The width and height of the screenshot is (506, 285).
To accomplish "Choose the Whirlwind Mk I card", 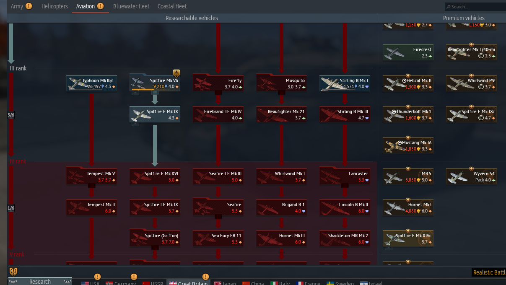I will pyautogui.click(x=281, y=176).
